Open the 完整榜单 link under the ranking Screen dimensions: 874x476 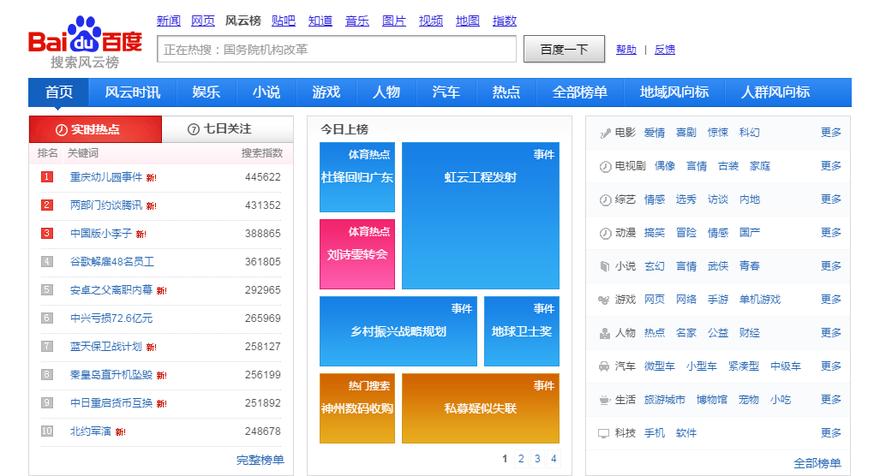(x=260, y=461)
